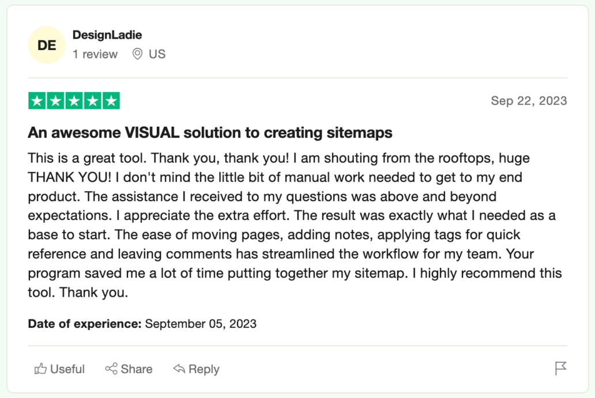Click the second green rating star
The image size is (595, 398).
[x=56, y=101]
